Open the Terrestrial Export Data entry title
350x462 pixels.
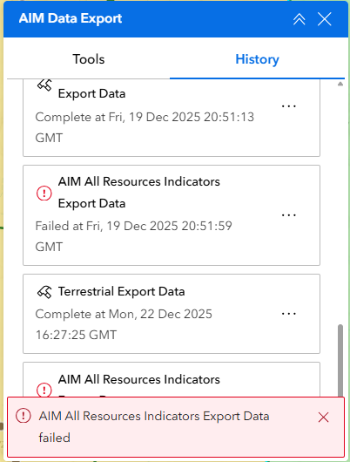coord(121,291)
